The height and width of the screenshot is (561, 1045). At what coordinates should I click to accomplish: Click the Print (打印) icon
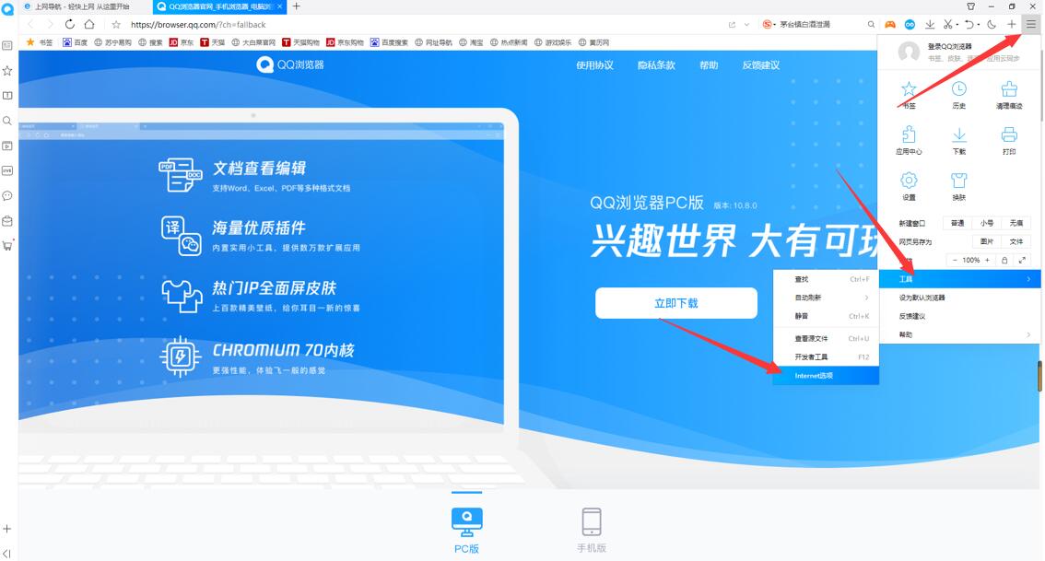pyautogui.click(x=1008, y=138)
